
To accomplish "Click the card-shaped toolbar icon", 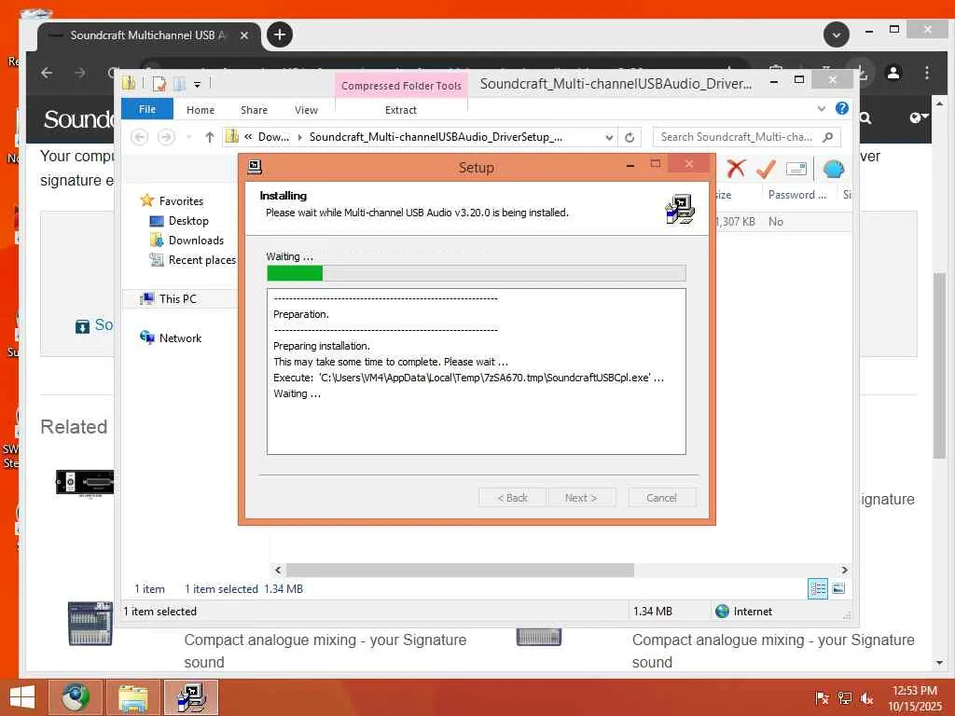I will (796, 169).
